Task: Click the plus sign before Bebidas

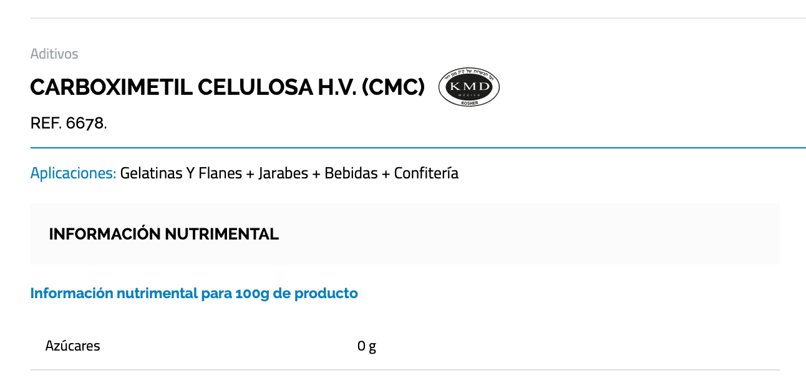Action: 316,173
